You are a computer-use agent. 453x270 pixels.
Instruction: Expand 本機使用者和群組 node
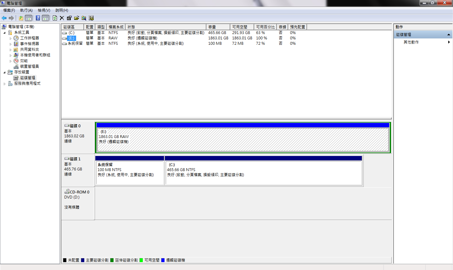[x=10, y=55]
